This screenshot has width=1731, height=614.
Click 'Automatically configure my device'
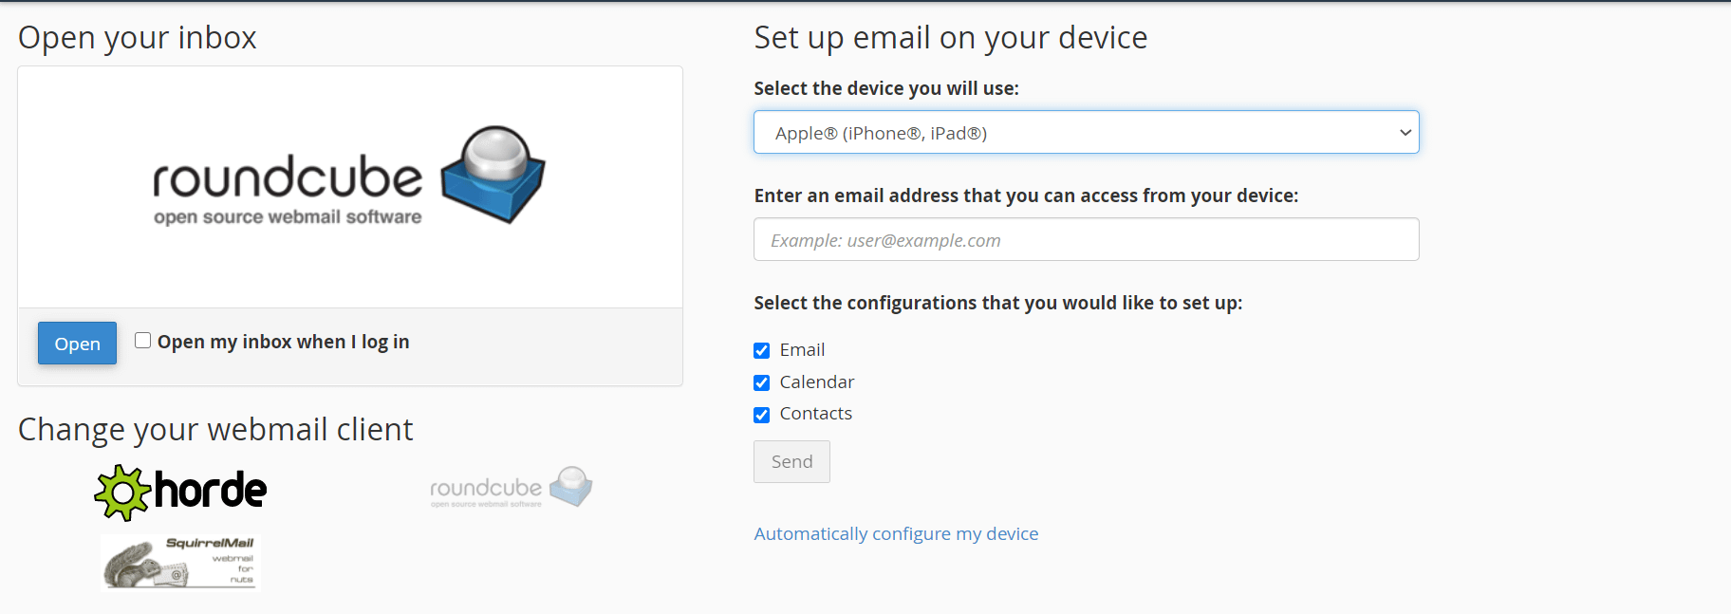click(x=896, y=533)
